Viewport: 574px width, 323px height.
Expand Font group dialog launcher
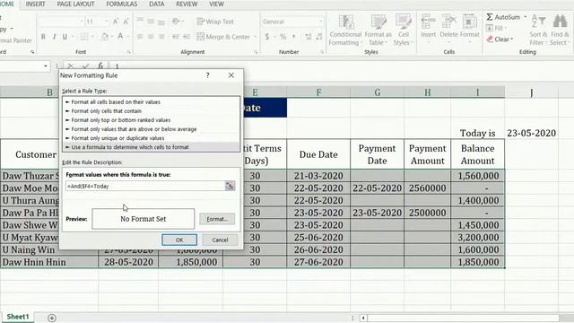128,52
